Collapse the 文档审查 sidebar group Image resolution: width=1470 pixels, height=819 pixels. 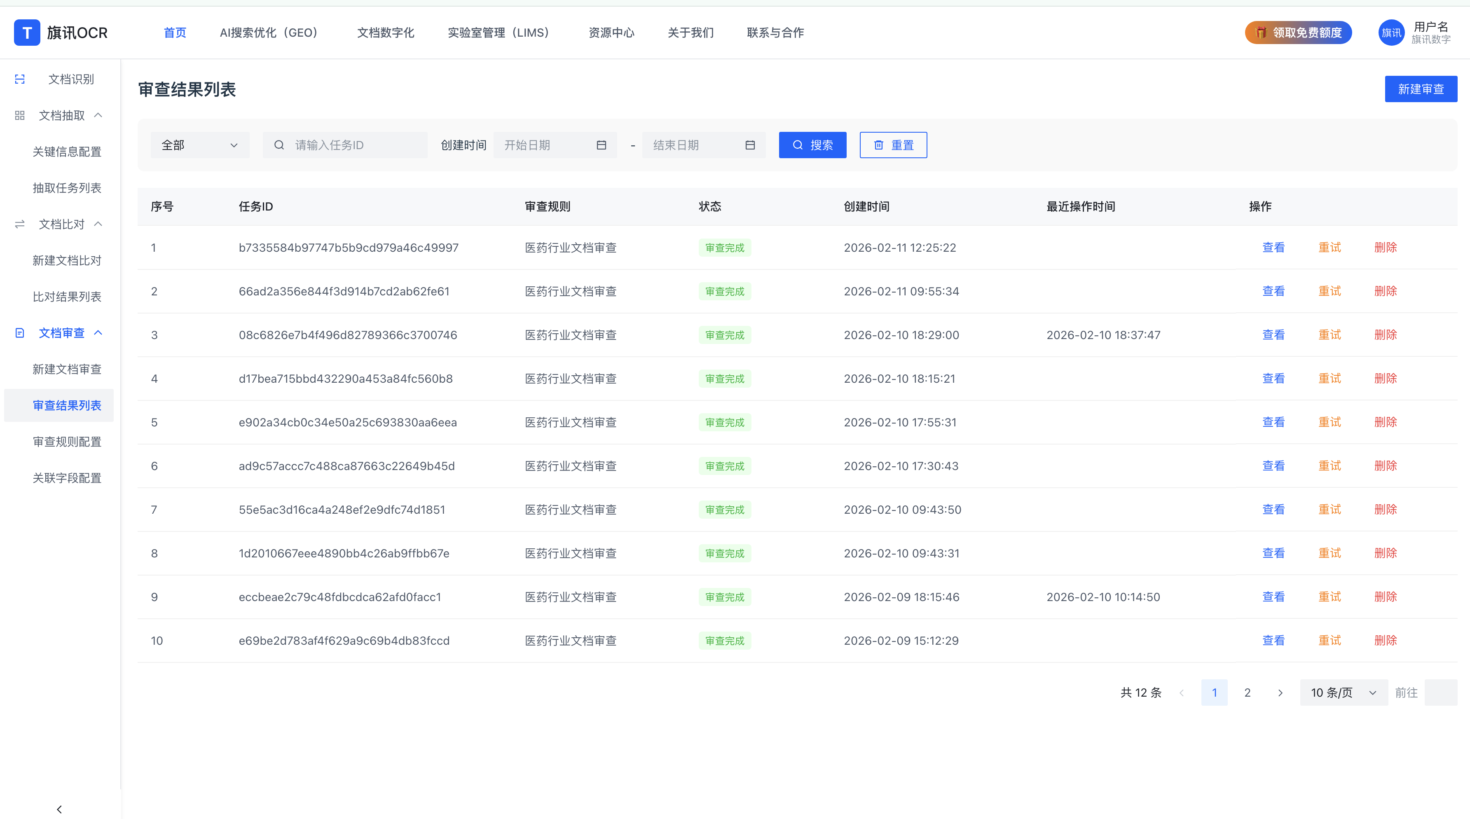click(98, 333)
